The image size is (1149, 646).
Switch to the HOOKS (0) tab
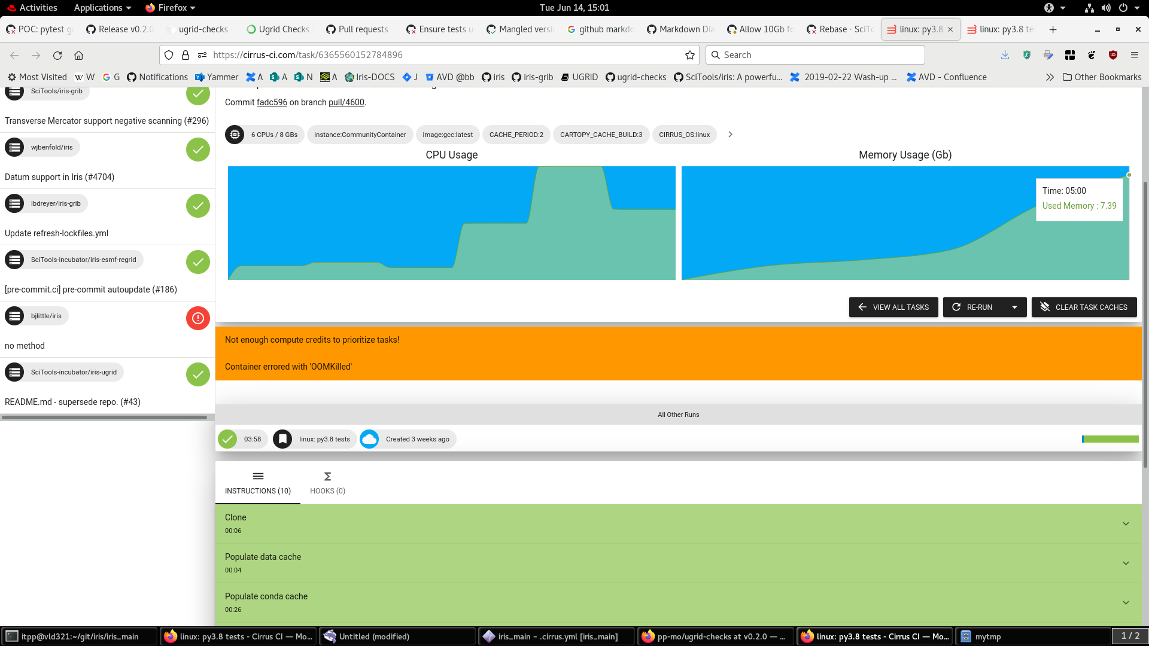click(327, 483)
